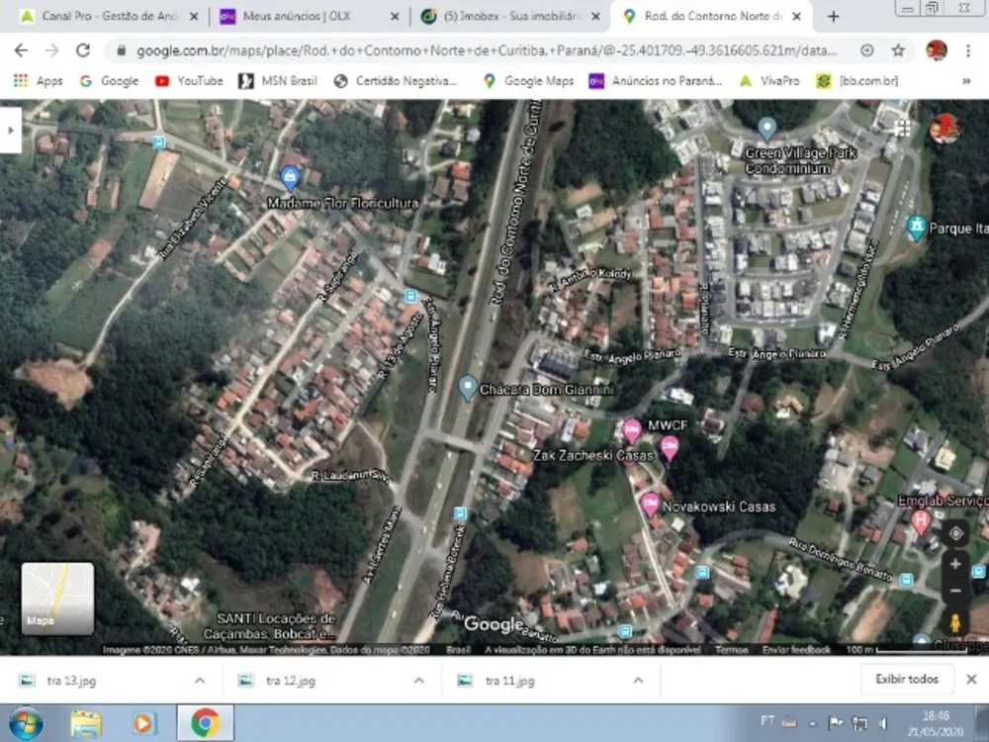Open the downloaded file tra 12.jpg
Viewport: 989px width, 742px height.
[x=290, y=681]
